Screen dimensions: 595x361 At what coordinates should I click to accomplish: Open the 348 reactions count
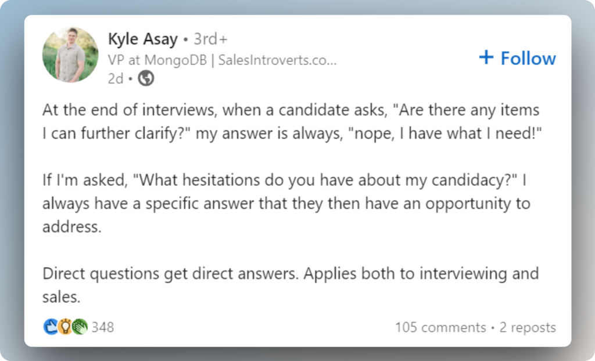click(x=102, y=327)
